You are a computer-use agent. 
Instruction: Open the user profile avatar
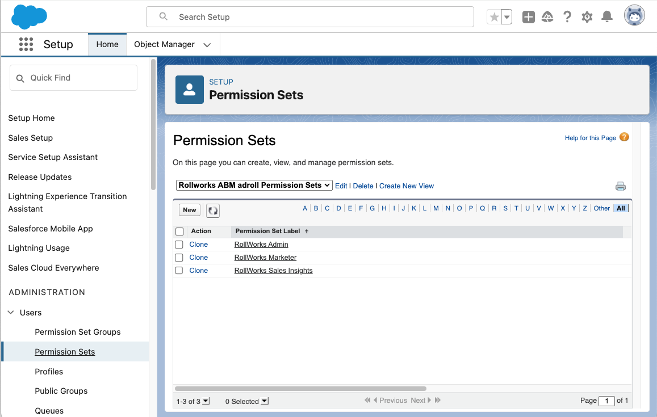(x=634, y=16)
